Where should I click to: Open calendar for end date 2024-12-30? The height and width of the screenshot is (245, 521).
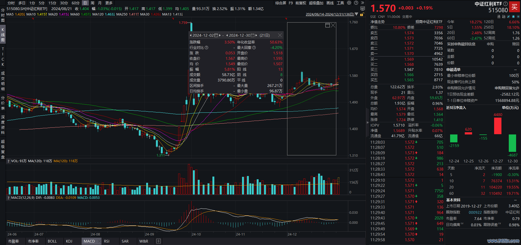click(252, 35)
